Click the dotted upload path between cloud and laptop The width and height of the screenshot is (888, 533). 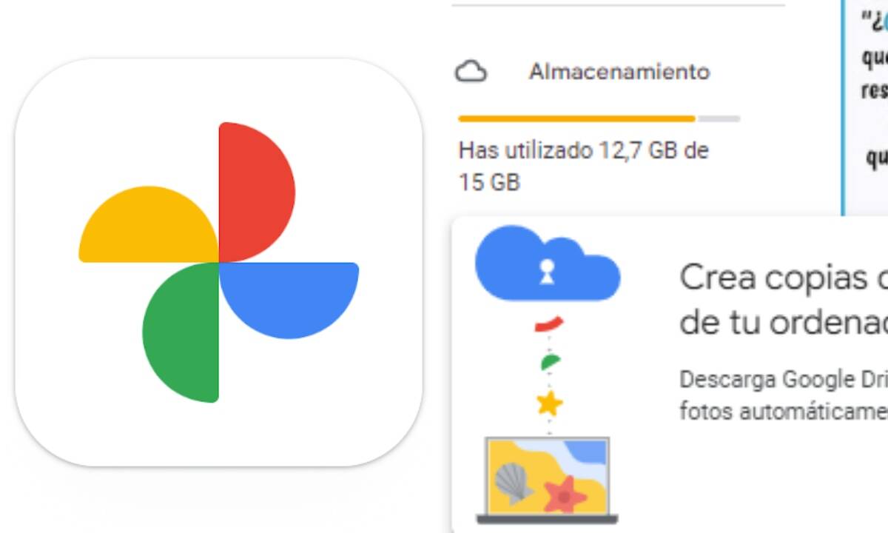pos(548,378)
